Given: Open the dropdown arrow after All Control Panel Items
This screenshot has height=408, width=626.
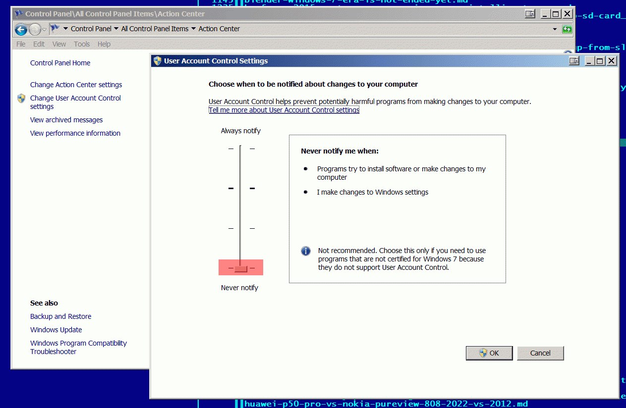Looking at the screenshot, I should [x=193, y=29].
